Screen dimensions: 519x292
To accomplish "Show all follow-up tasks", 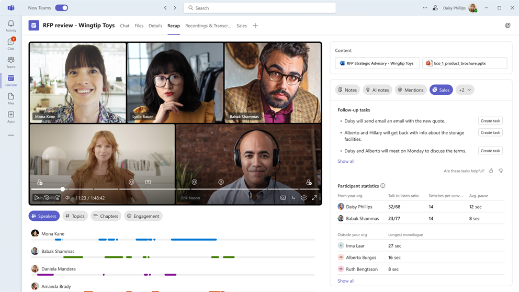I will tap(346, 161).
